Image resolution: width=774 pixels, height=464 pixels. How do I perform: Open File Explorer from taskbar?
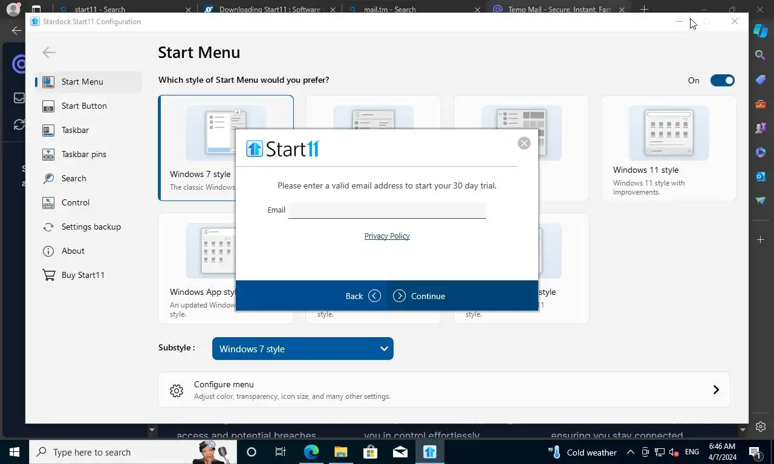click(x=340, y=452)
